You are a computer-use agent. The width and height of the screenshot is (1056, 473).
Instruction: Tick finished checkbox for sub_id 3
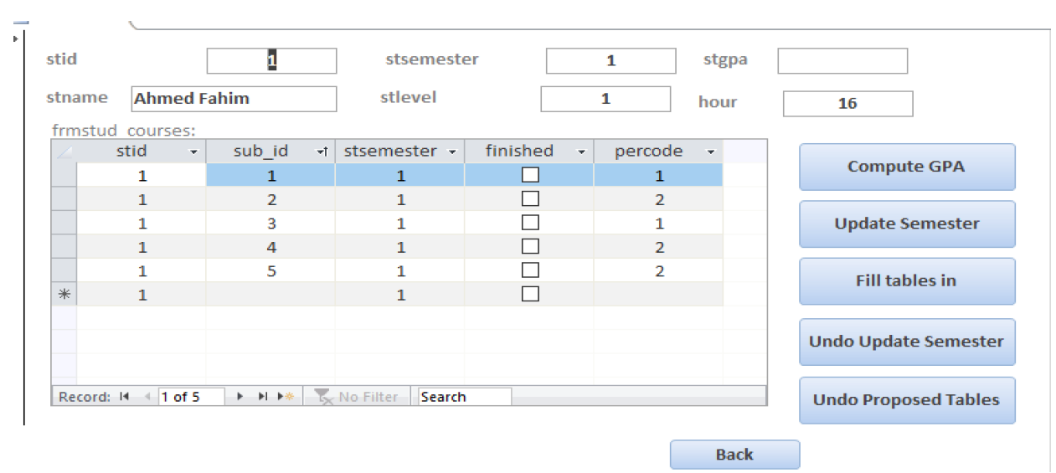pos(530,223)
